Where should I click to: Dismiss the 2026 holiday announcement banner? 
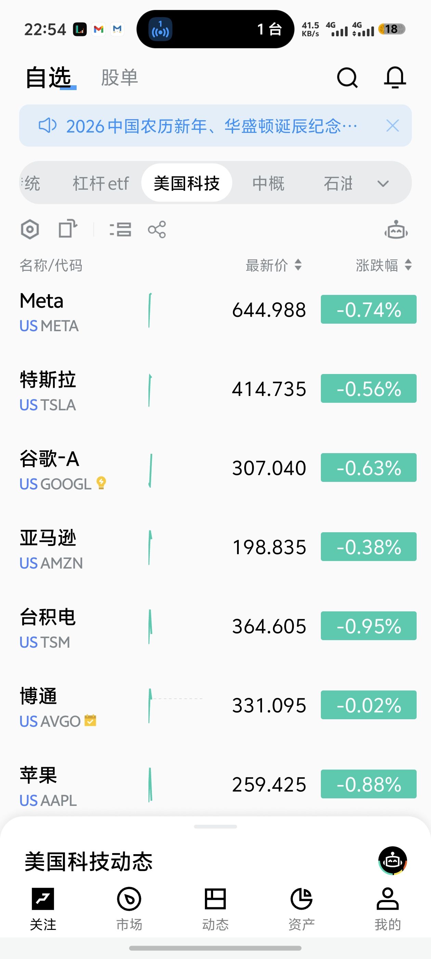click(x=392, y=126)
